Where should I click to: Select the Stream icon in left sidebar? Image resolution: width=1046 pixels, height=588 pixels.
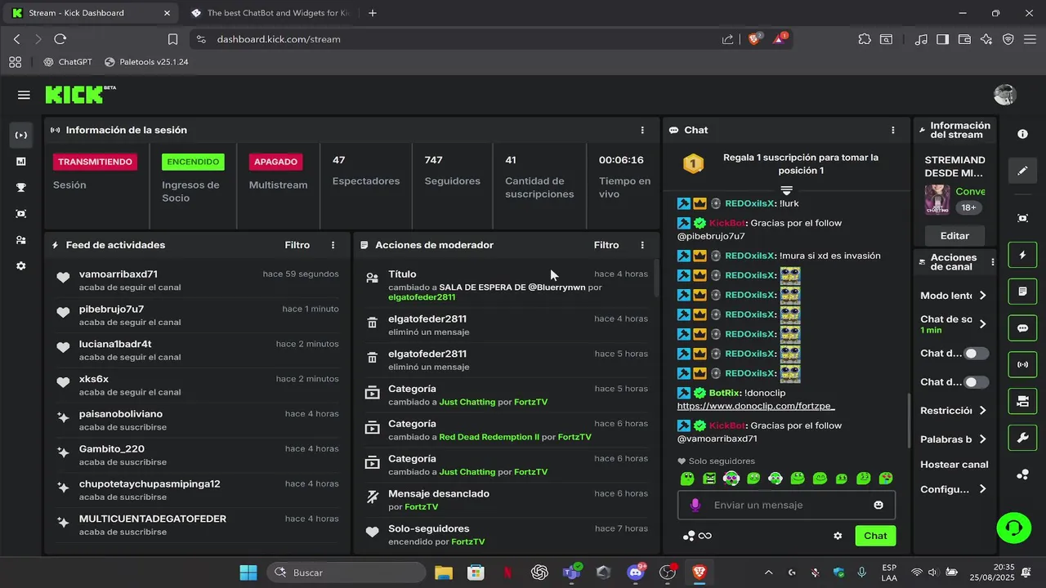coord(21,135)
